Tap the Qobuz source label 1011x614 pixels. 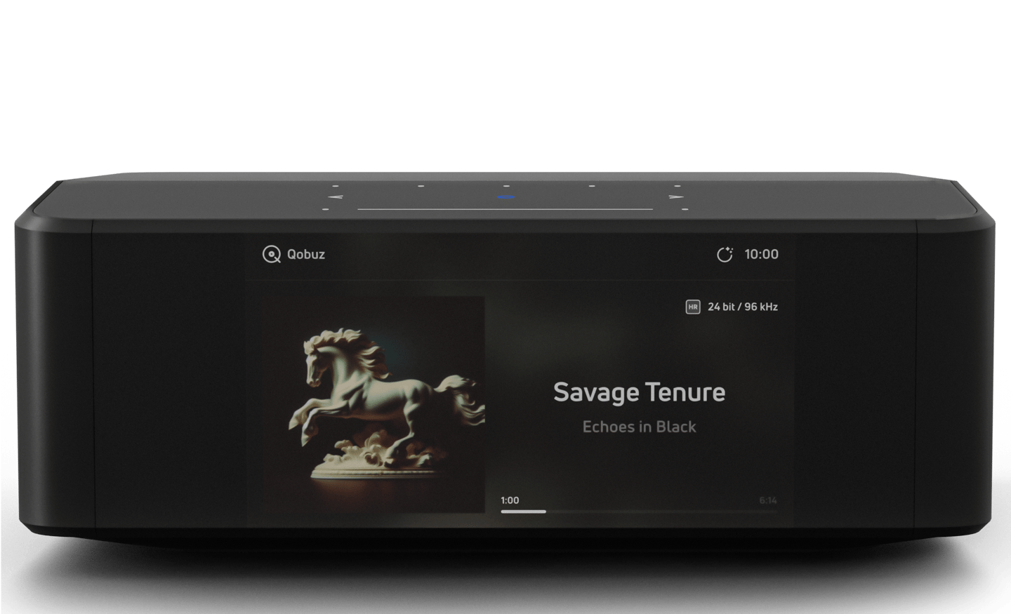(306, 254)
